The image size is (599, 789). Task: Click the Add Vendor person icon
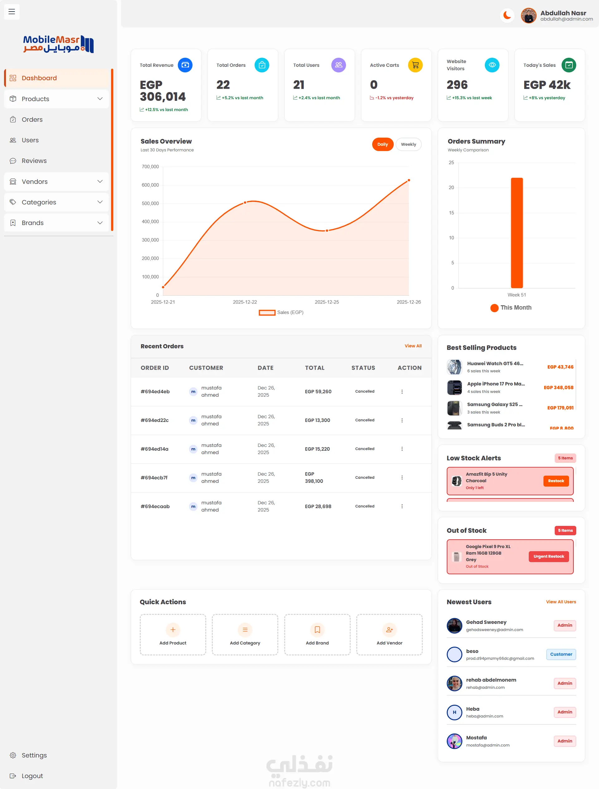click(x=389, y=630)
